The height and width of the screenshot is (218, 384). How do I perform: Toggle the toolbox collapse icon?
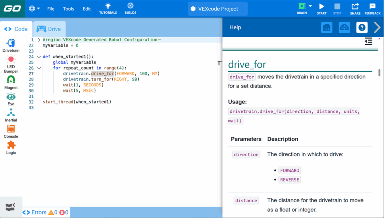(x=10, y=207)
